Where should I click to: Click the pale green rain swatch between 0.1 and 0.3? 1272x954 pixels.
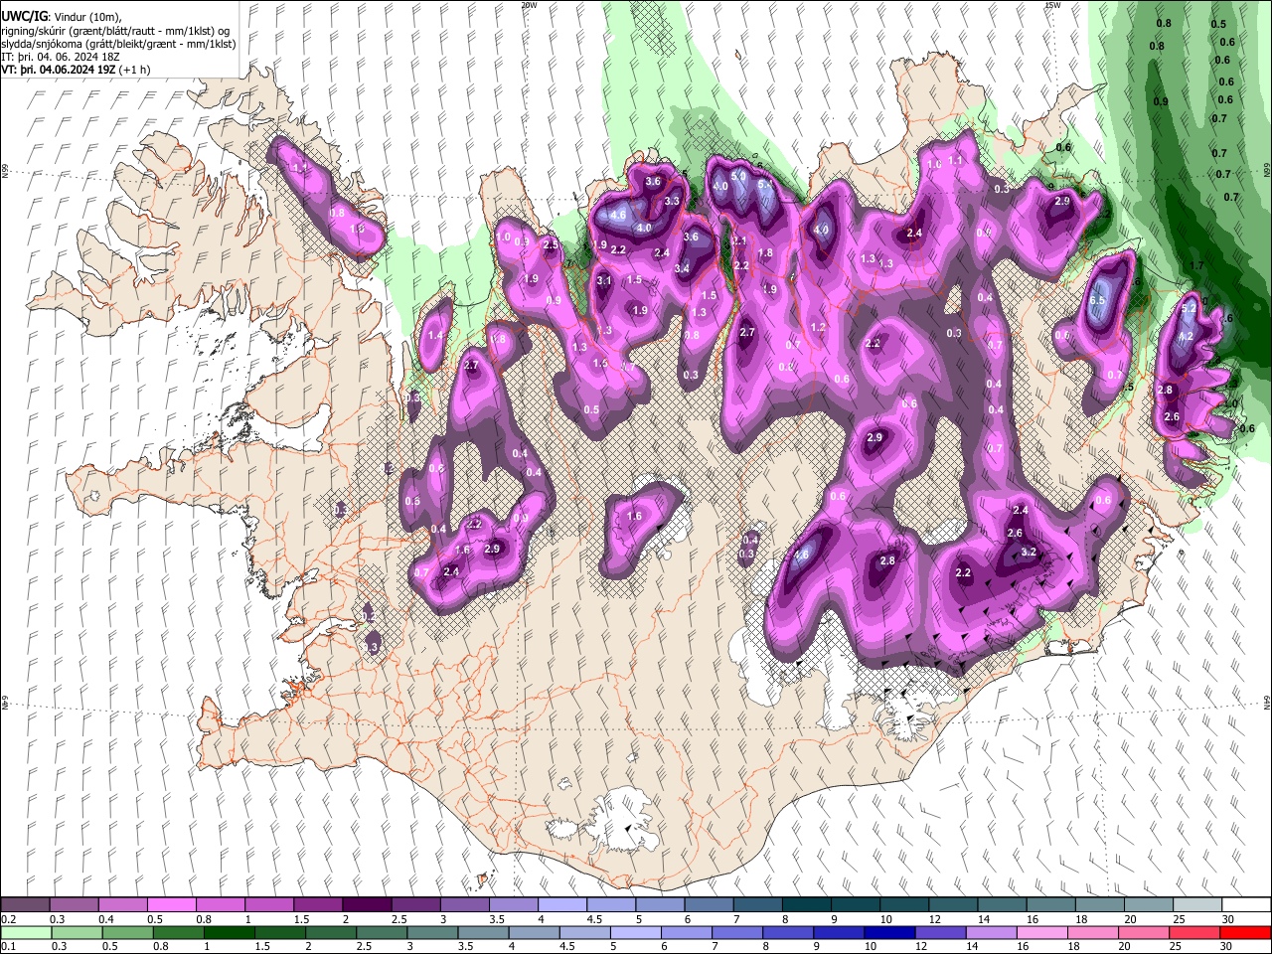point(27,932)
